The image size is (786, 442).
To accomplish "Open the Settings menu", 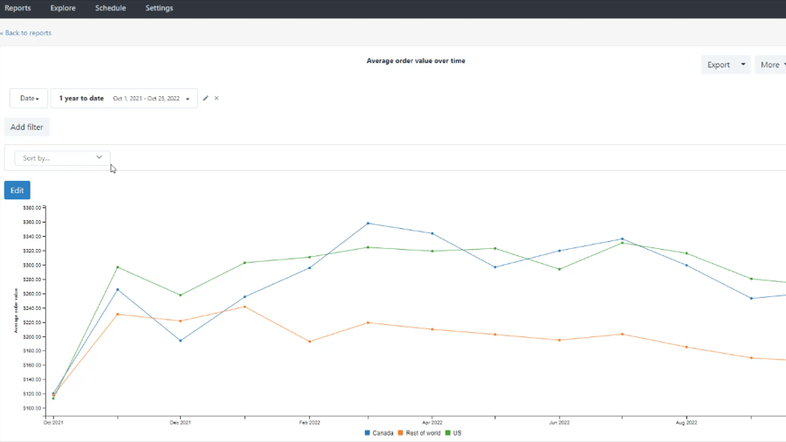I will [159, 8].
